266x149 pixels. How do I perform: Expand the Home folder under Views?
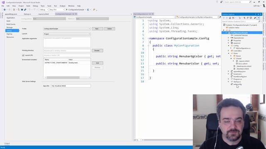tap(231, 56)
